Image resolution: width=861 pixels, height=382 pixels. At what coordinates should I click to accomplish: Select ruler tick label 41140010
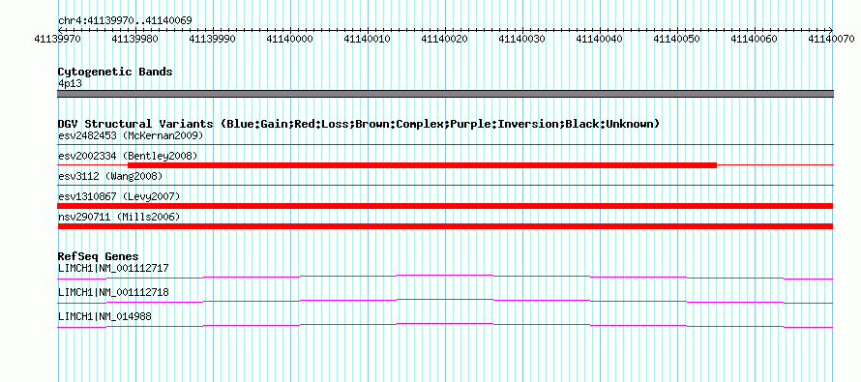[367, 39]
